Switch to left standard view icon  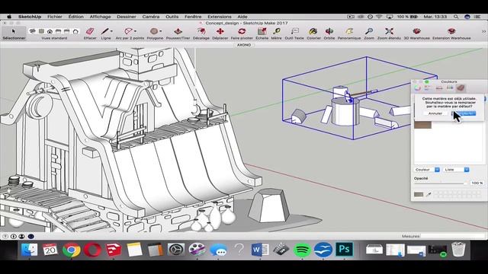coord(75,31)
